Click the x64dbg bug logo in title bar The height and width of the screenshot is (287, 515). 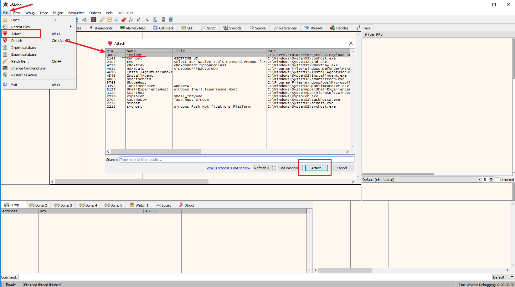pyautogui.click(x=6, y=5)
